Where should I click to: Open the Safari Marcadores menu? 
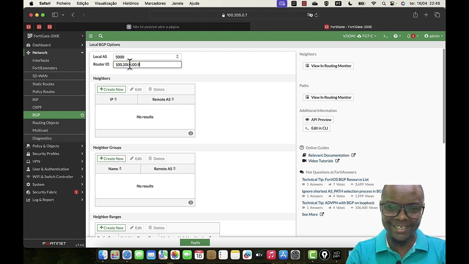click(155, 3)
